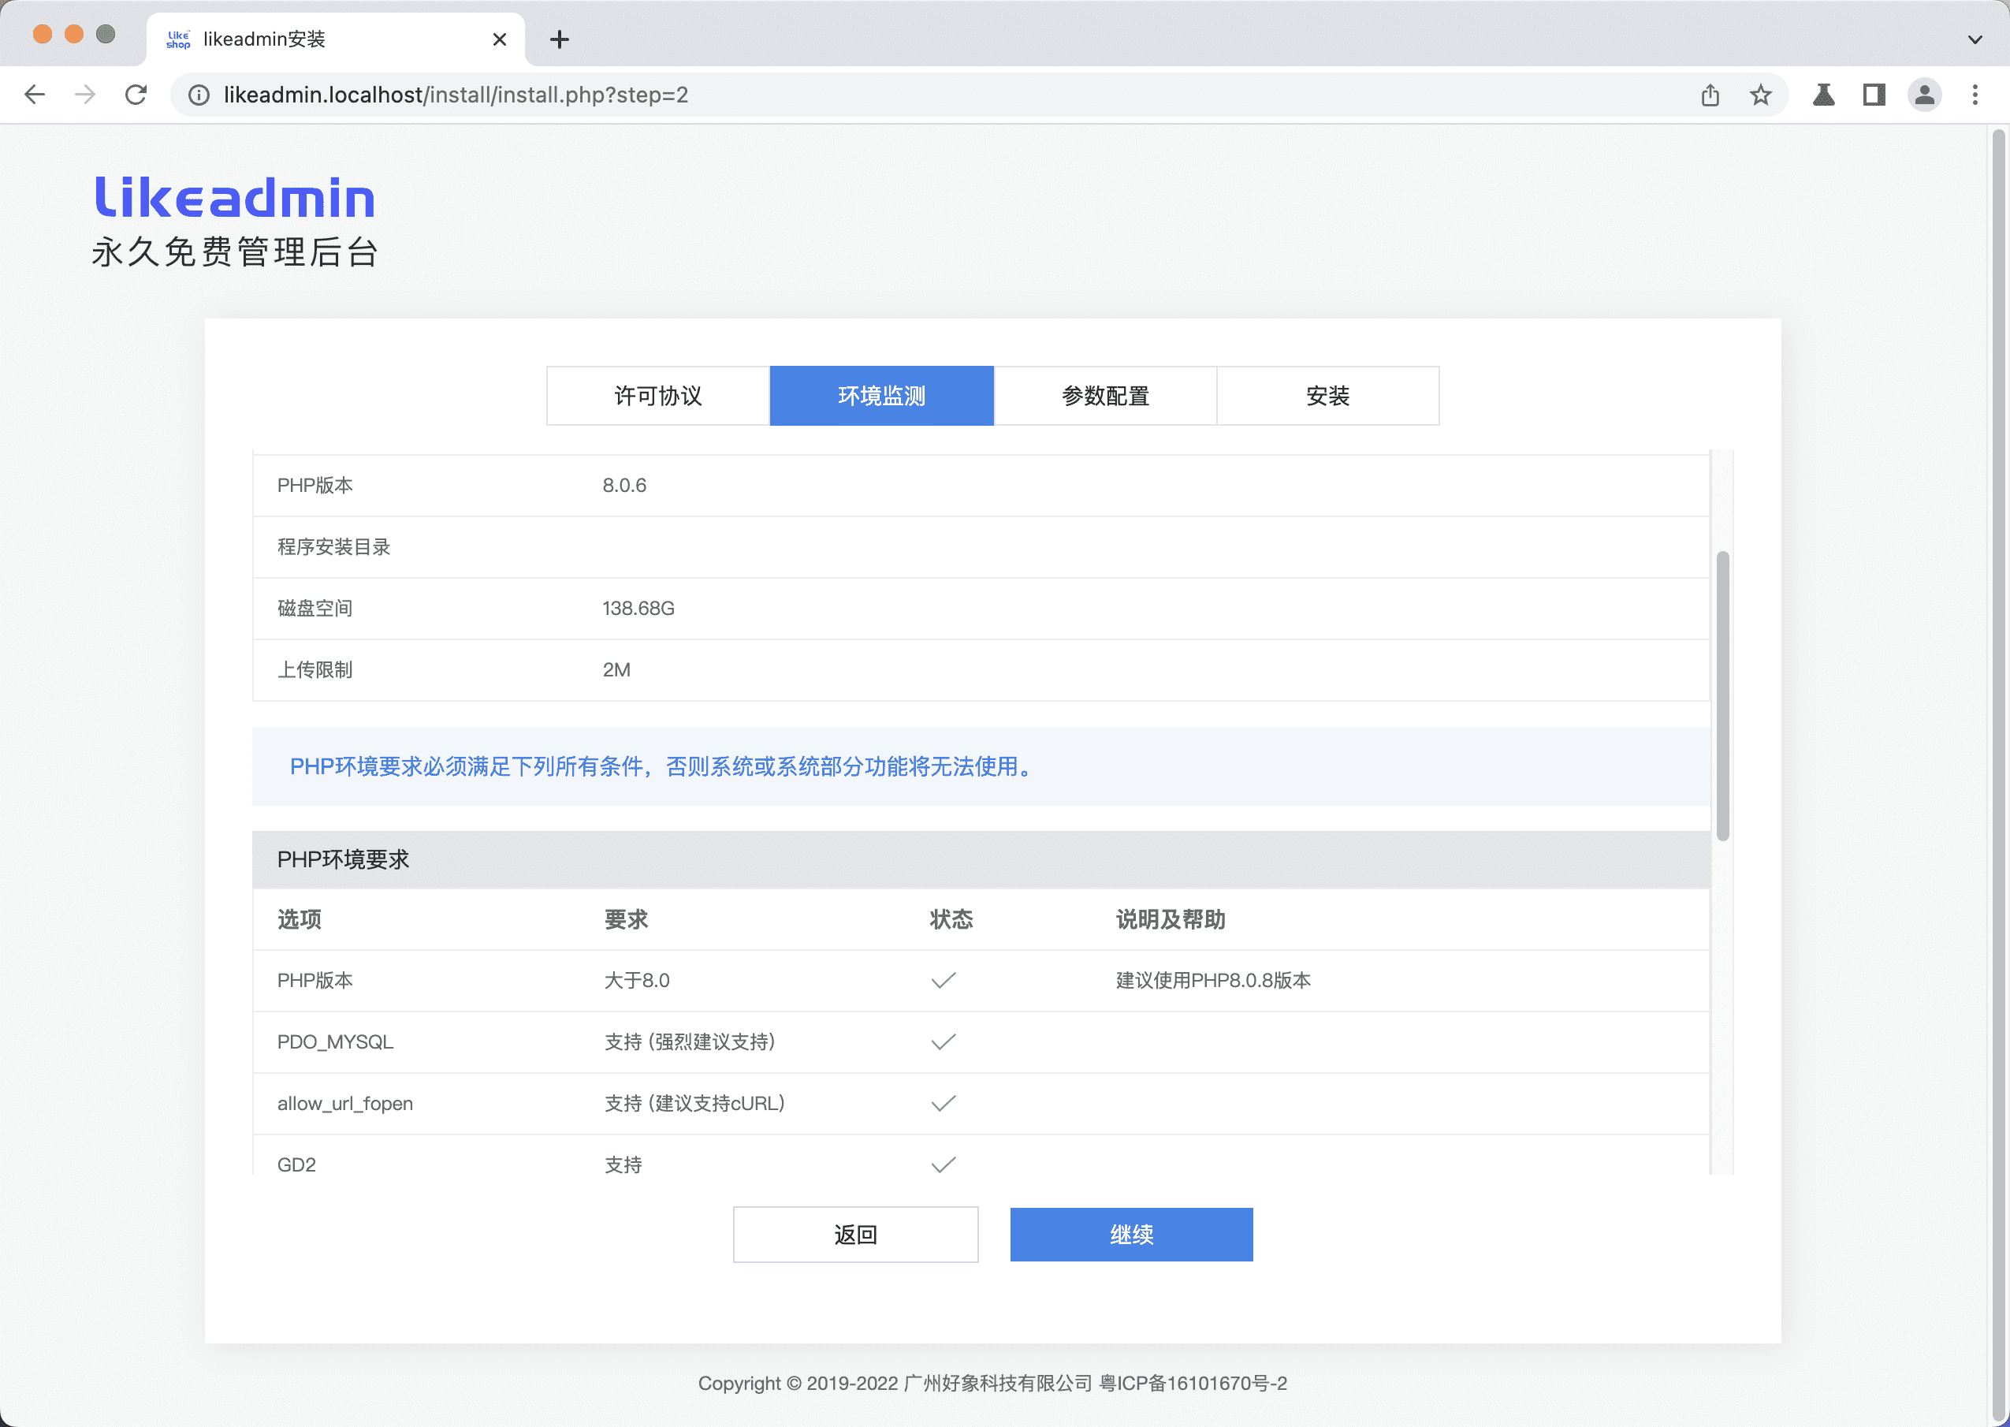The height and width of the screenshot is (1427, 2010).
Task: Click the GD2 option label
Action: pyautogui.click(x=297, y=1165)
